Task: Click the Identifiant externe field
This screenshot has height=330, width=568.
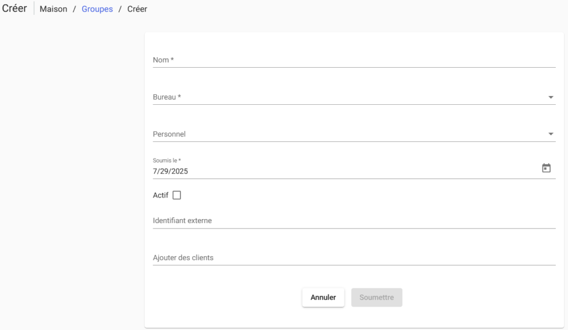Action: (x=354, y=221)
